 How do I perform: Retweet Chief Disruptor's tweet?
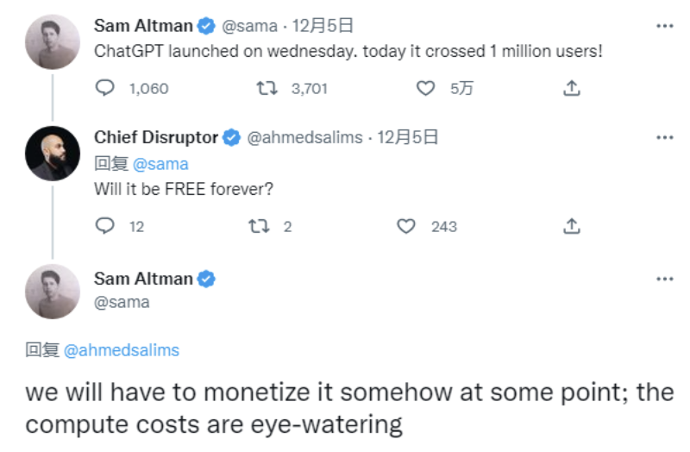pos(258,226)
